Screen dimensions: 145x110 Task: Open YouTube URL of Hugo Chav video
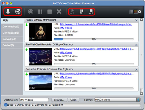coord(97,49)
